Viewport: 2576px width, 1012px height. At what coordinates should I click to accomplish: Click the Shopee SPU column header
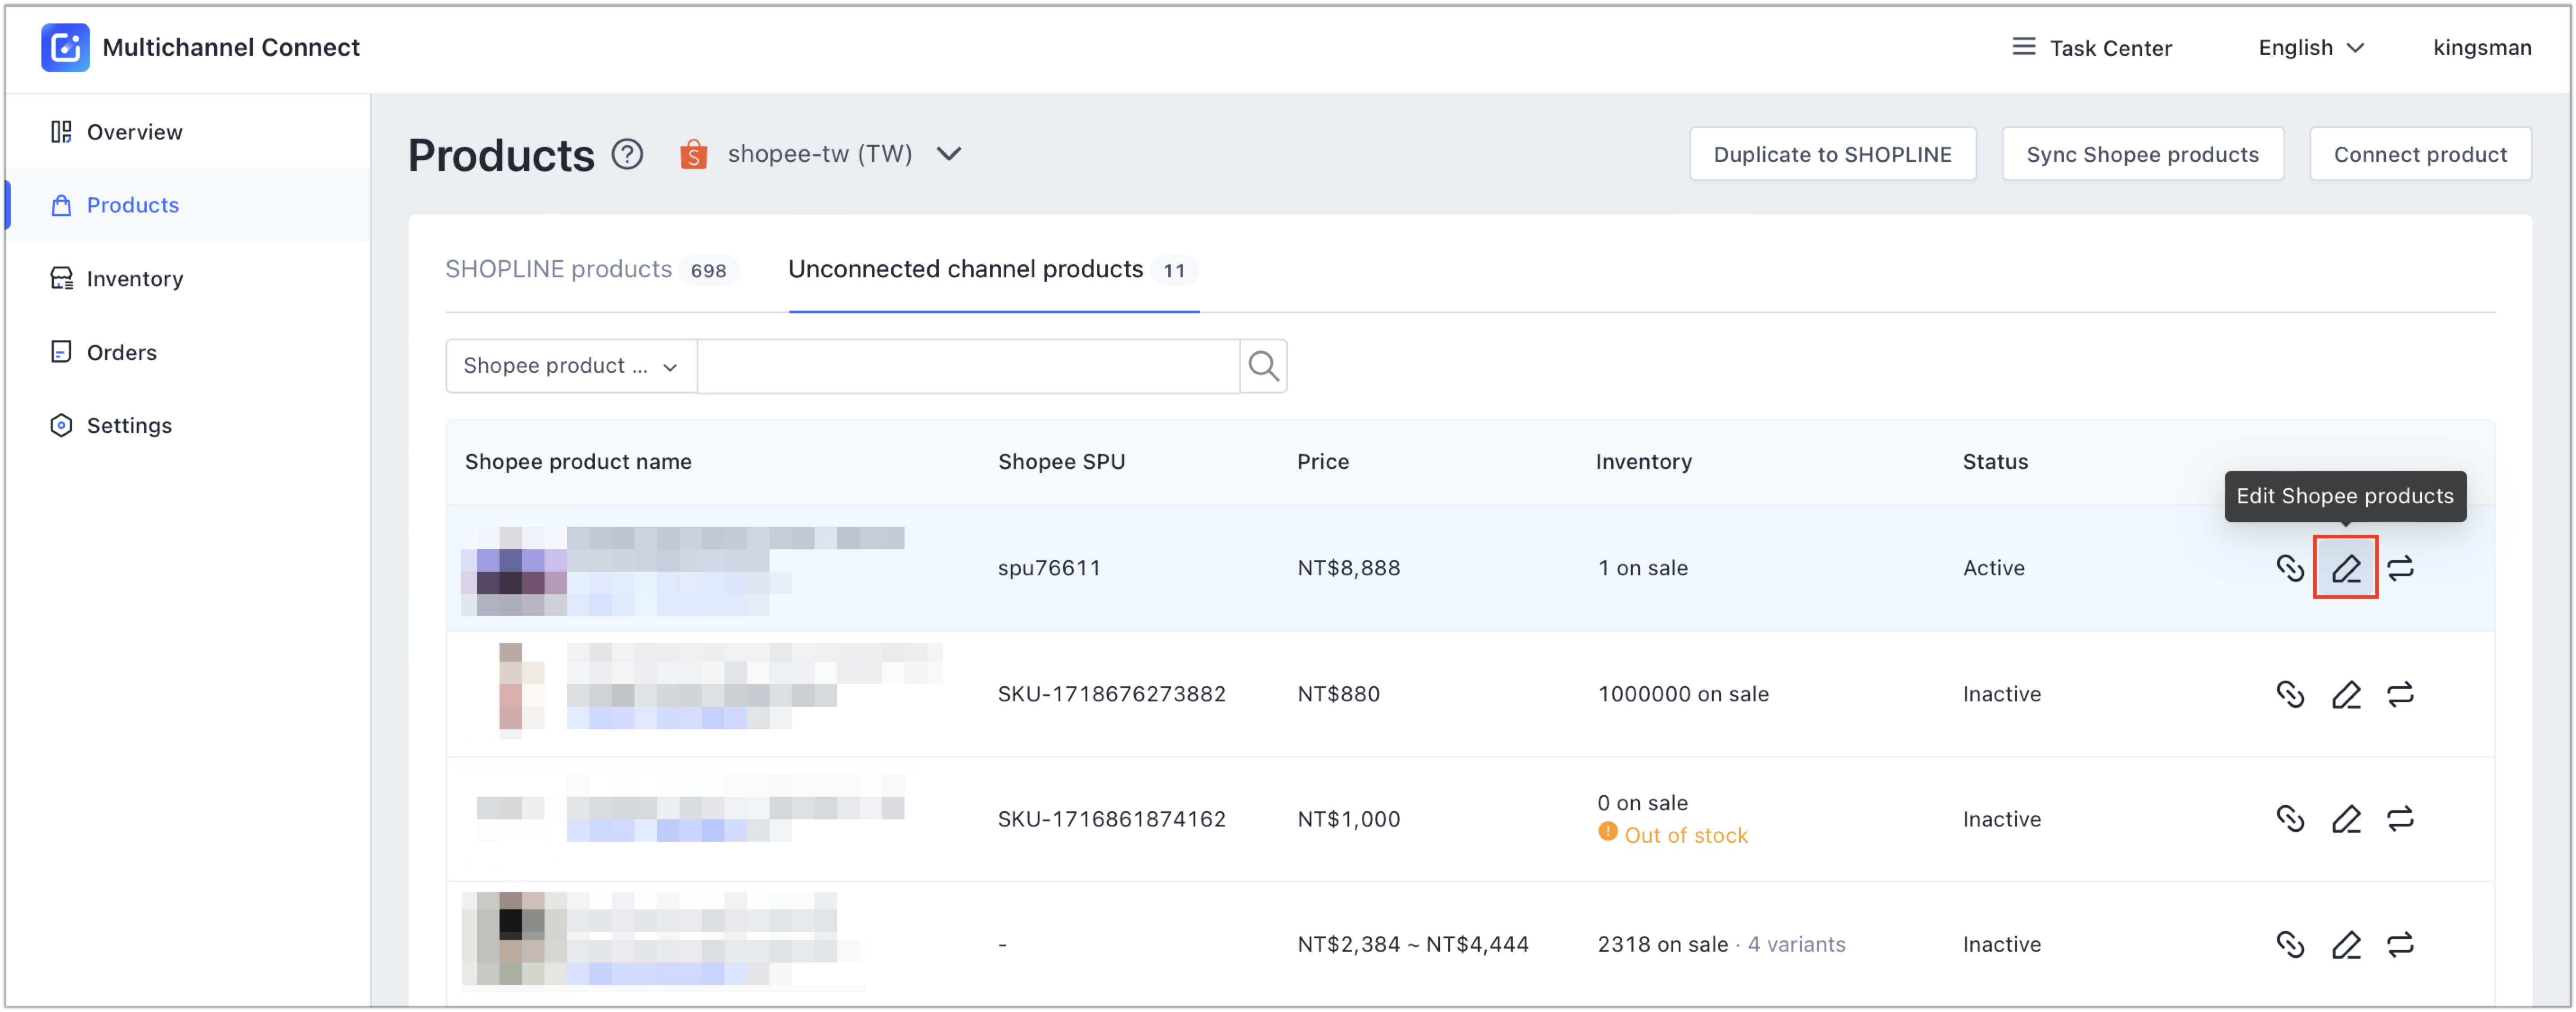point(1061,462)
